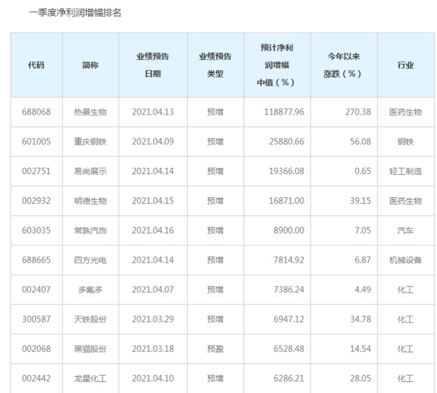Select the name 龙星化工
Image resolution: width=437 pixels, height=393 pixels.
90,379
